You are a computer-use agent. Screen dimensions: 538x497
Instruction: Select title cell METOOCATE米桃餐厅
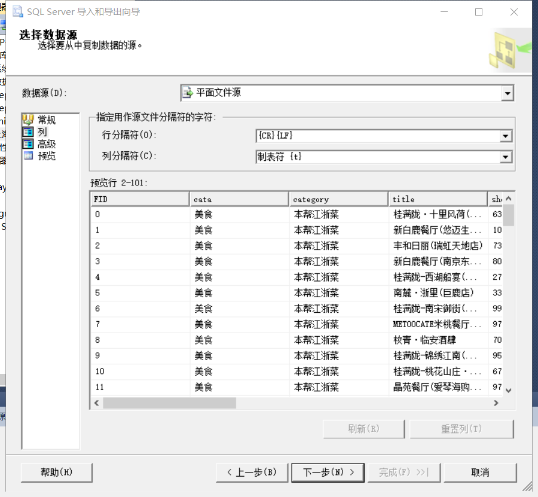tap(438, 324)
